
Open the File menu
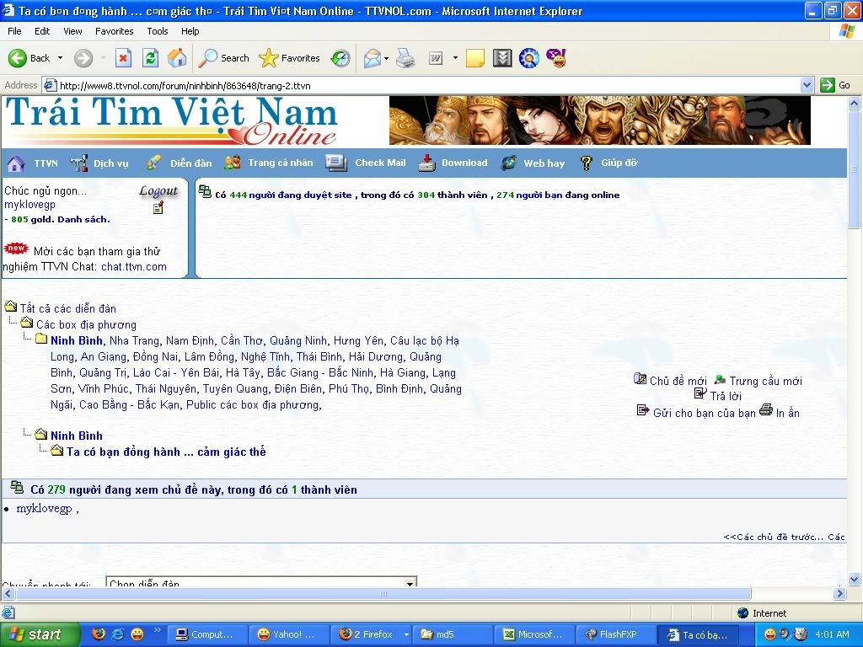coord(14,31)
